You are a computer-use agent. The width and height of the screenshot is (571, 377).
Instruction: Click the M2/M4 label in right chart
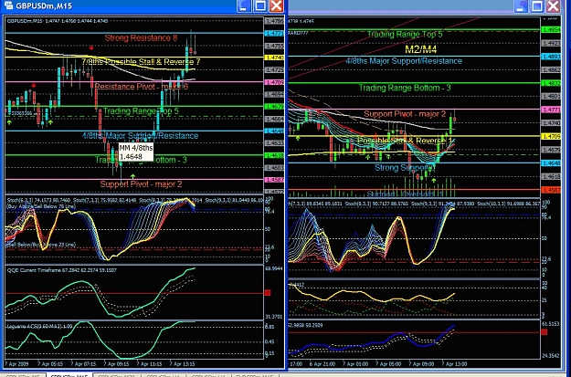420,49
